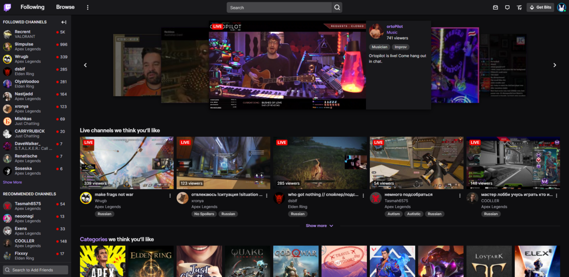
Task: Open Quake category cover
Action: tap(248, 261)
